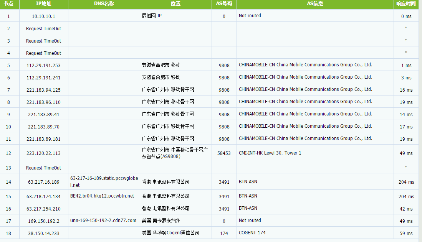Click the 响应时间 column header
The image size is (422, 242).
point(406,4)
